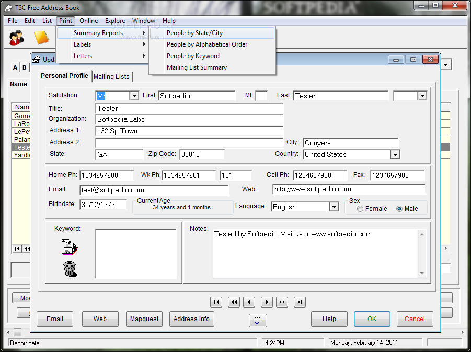The image size is (471, 352).
Task: Click the Keyword list box
Action: 136,254
